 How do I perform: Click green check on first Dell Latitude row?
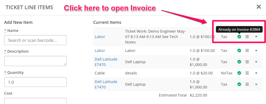point(239,62)
